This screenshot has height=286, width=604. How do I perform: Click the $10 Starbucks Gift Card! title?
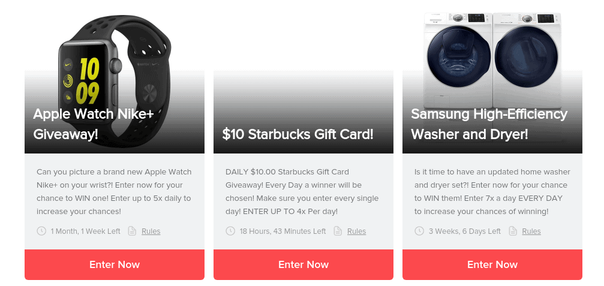[x=298, y=134]
